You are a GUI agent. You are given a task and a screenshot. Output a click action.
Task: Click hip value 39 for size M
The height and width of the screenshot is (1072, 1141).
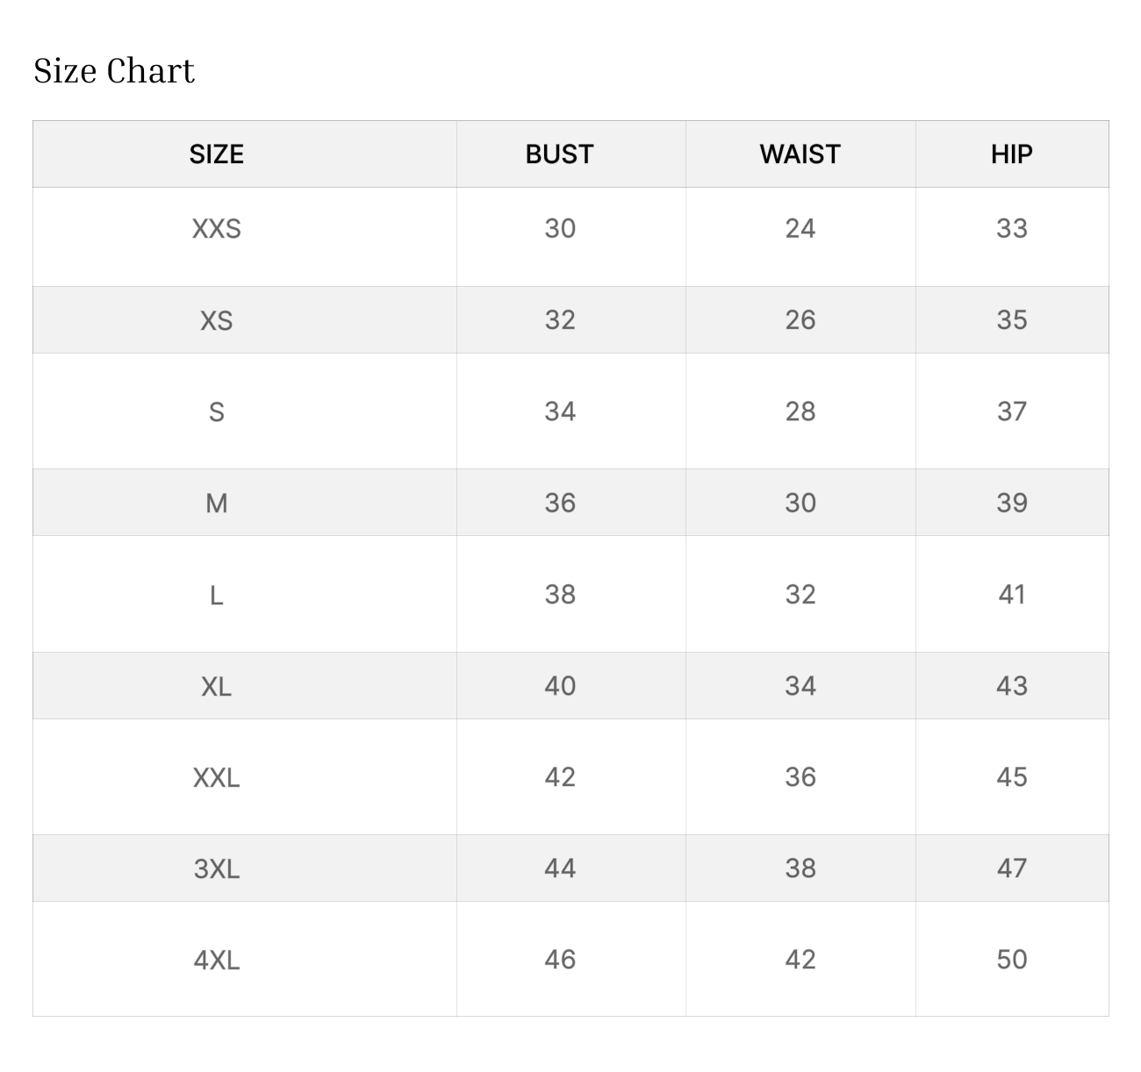click(1011, 503)
